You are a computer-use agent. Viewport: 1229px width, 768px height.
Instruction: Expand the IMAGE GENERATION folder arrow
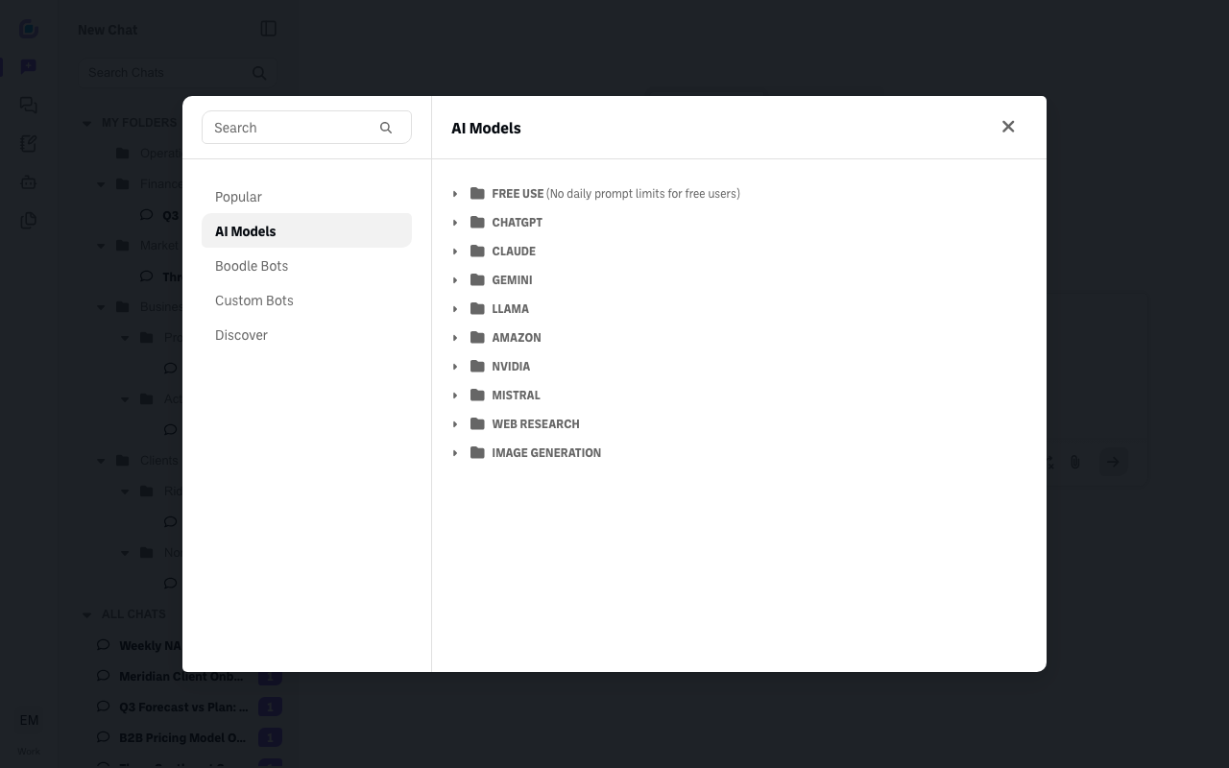455,453
